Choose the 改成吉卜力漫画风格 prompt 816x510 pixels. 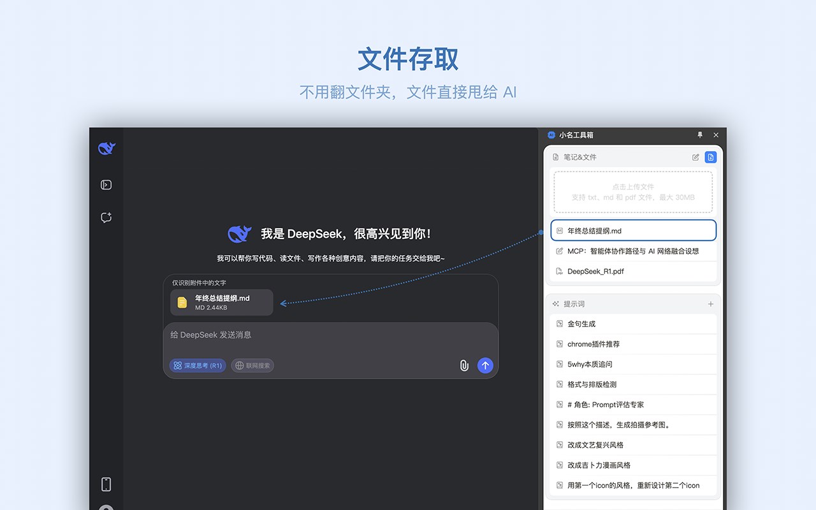(633, 465)
